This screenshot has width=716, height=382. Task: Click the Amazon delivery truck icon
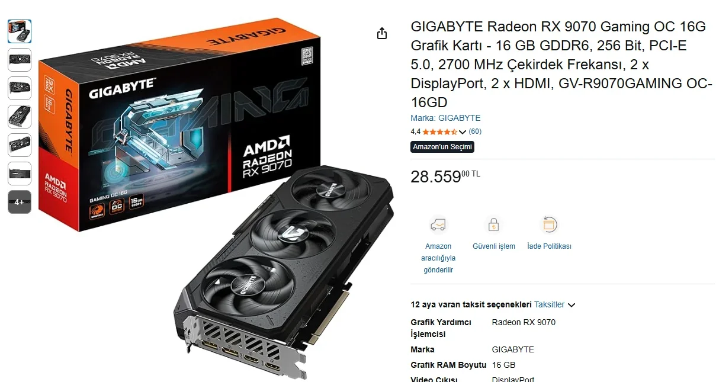[x=438, y=225]
